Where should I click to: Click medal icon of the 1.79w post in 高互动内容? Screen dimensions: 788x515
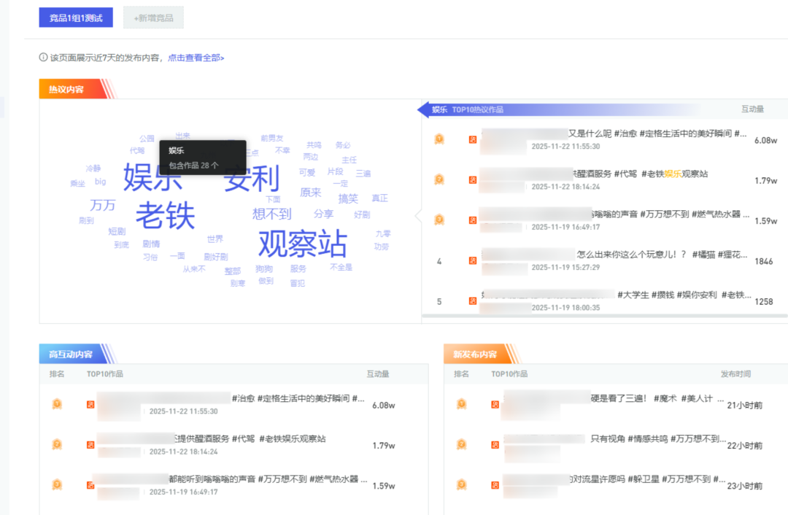57,444
